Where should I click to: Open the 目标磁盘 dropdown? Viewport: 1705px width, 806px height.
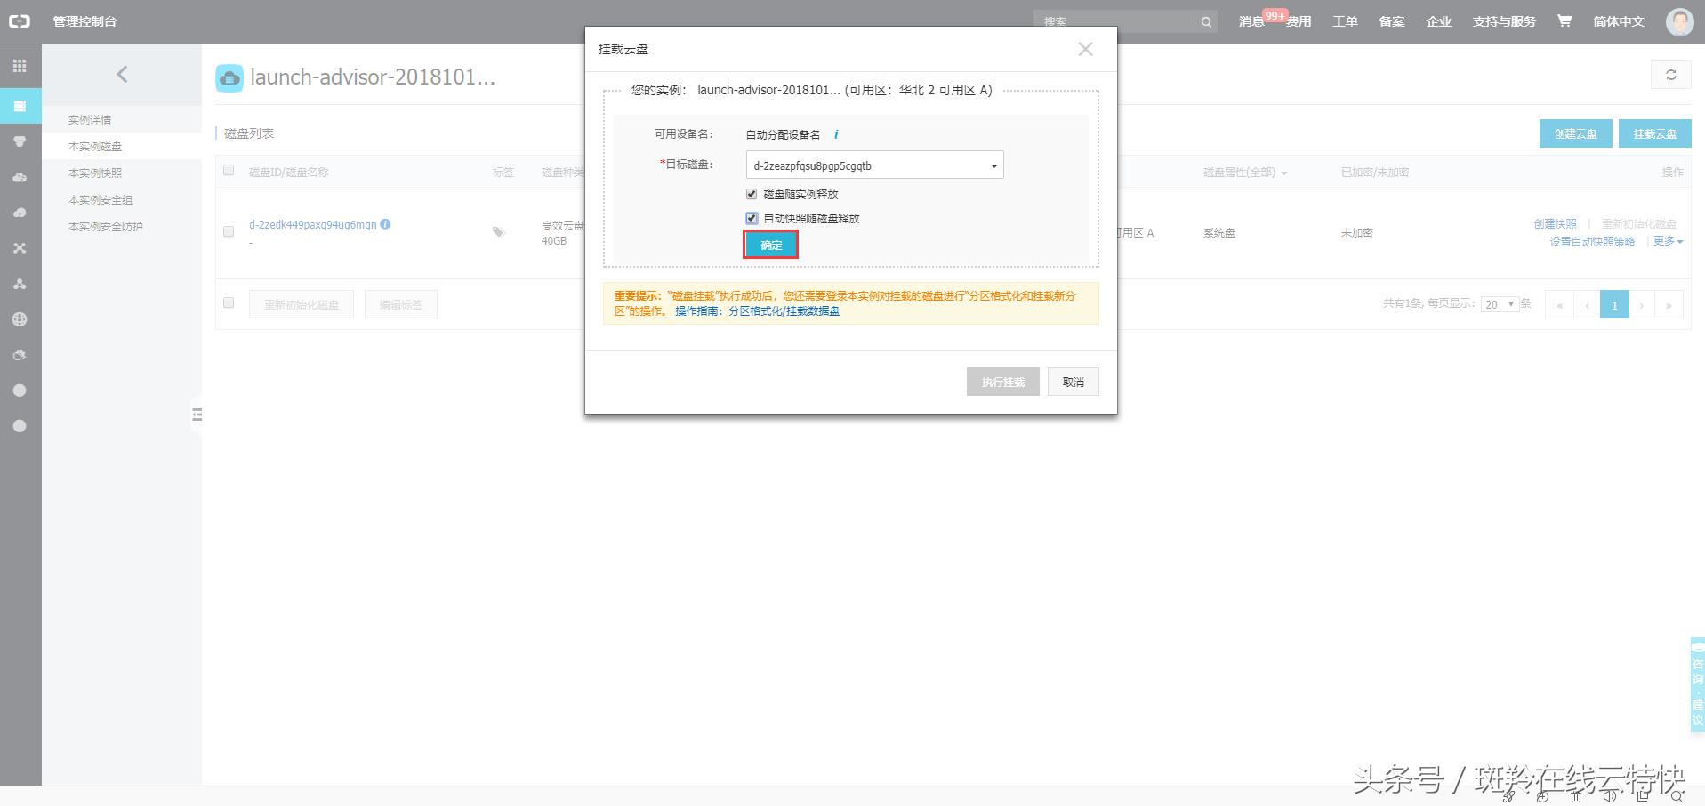click(993, 165)
